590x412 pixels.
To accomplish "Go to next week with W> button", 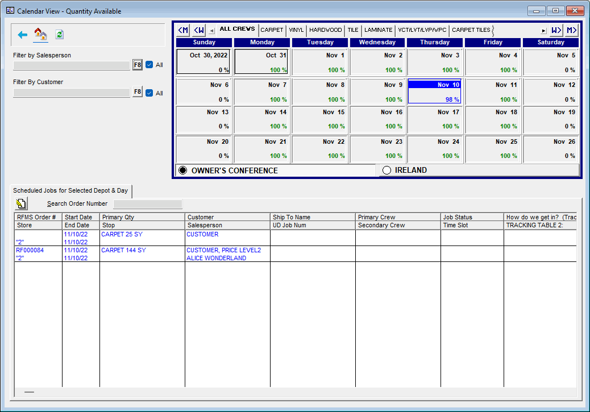I will 556,30.
